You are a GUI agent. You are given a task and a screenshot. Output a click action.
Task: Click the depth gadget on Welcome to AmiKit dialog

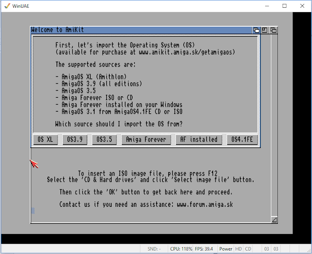pos(256,30)
